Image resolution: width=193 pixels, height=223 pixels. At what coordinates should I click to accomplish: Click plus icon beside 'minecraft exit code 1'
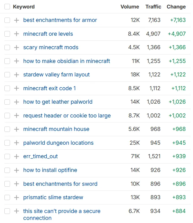[x=16, y=88]
